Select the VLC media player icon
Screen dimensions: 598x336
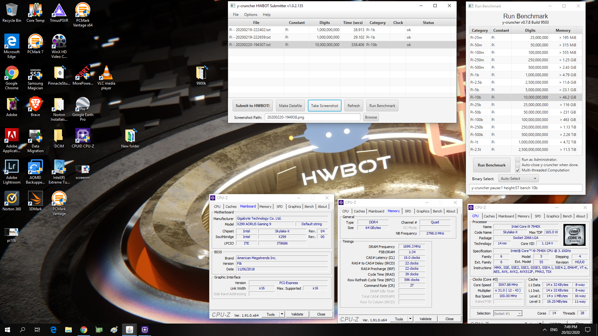click(x=106, y=77)
